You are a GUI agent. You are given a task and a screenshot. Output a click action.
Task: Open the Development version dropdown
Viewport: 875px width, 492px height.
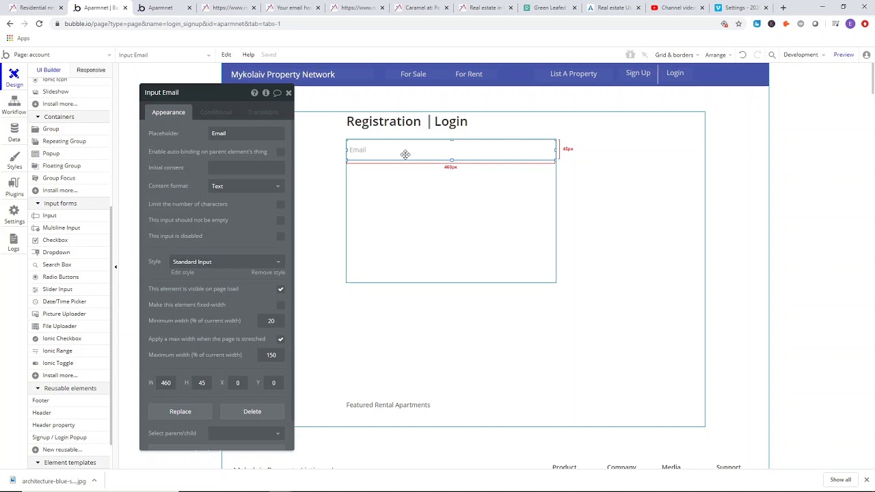click(x=805, y=55)
